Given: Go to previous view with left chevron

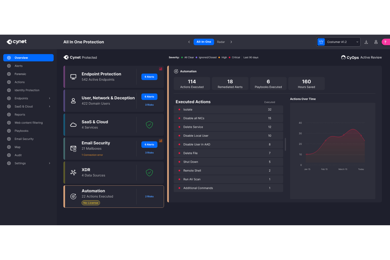Looking at the screenshot, I should [189, 42].
